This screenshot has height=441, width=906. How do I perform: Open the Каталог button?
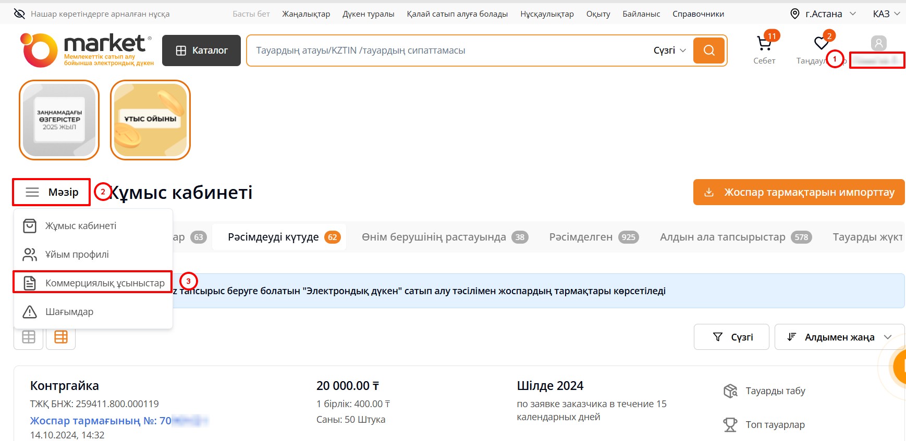[x=201, y=51]
